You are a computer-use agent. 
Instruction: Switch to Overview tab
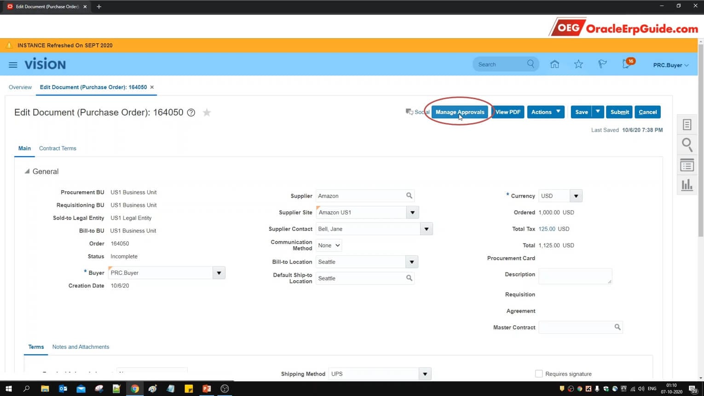click(x=20, y=87)
